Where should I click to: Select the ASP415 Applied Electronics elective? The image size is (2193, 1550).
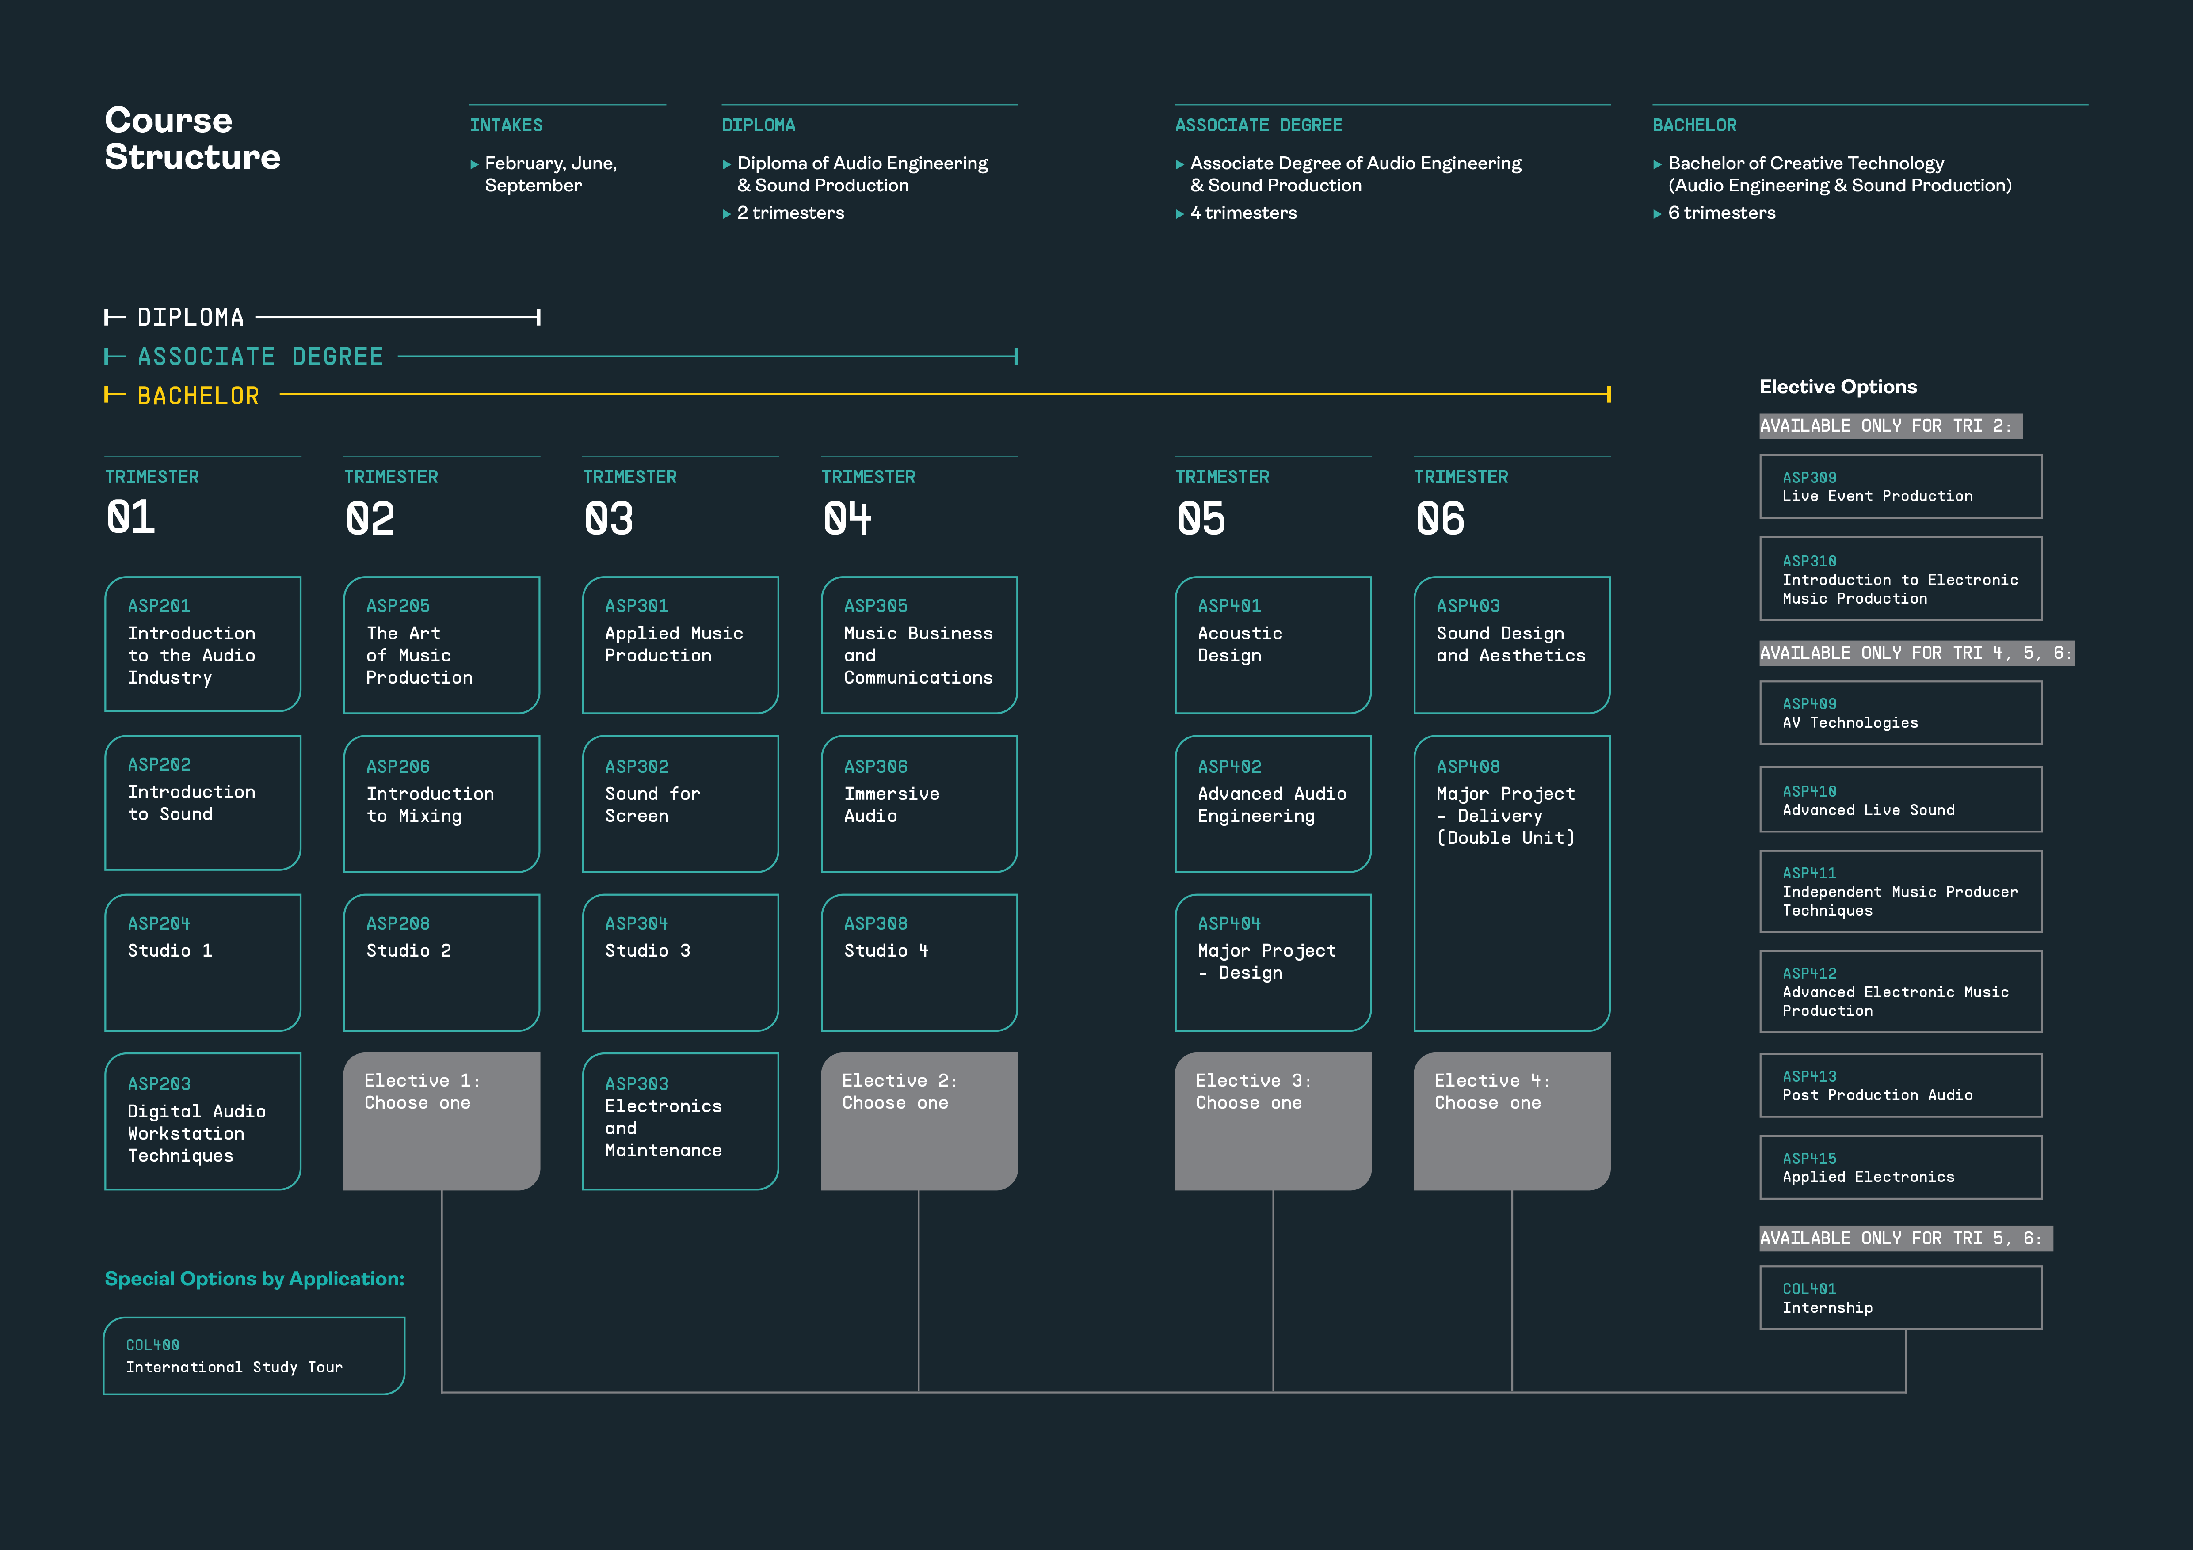[x=1901, y=1167]
